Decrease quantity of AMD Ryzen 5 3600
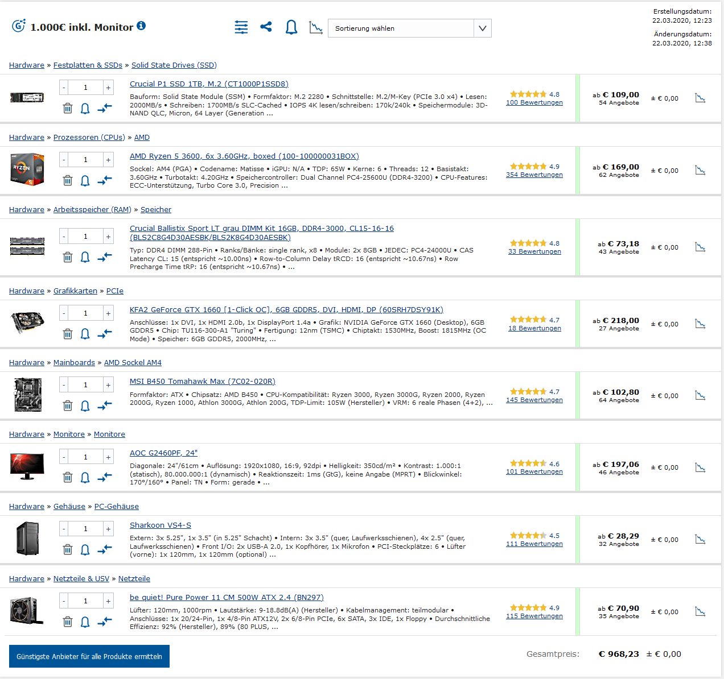The image size is (724, 679). click(64, 160)
